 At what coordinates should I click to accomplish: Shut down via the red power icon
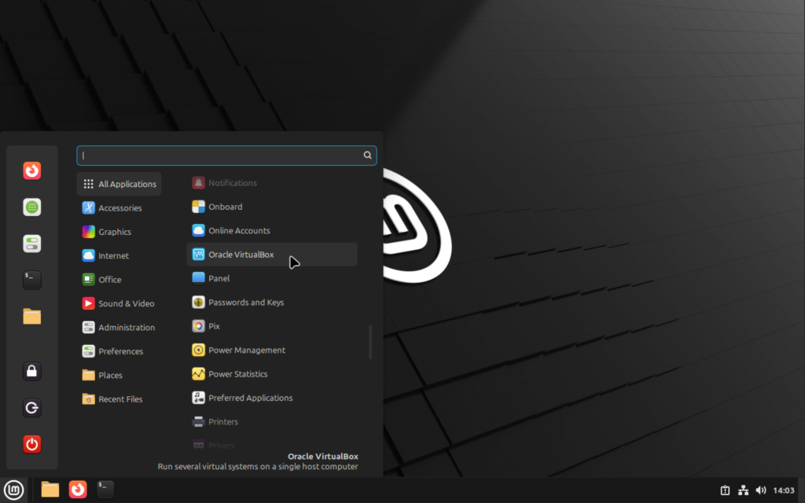pos(31,444)
